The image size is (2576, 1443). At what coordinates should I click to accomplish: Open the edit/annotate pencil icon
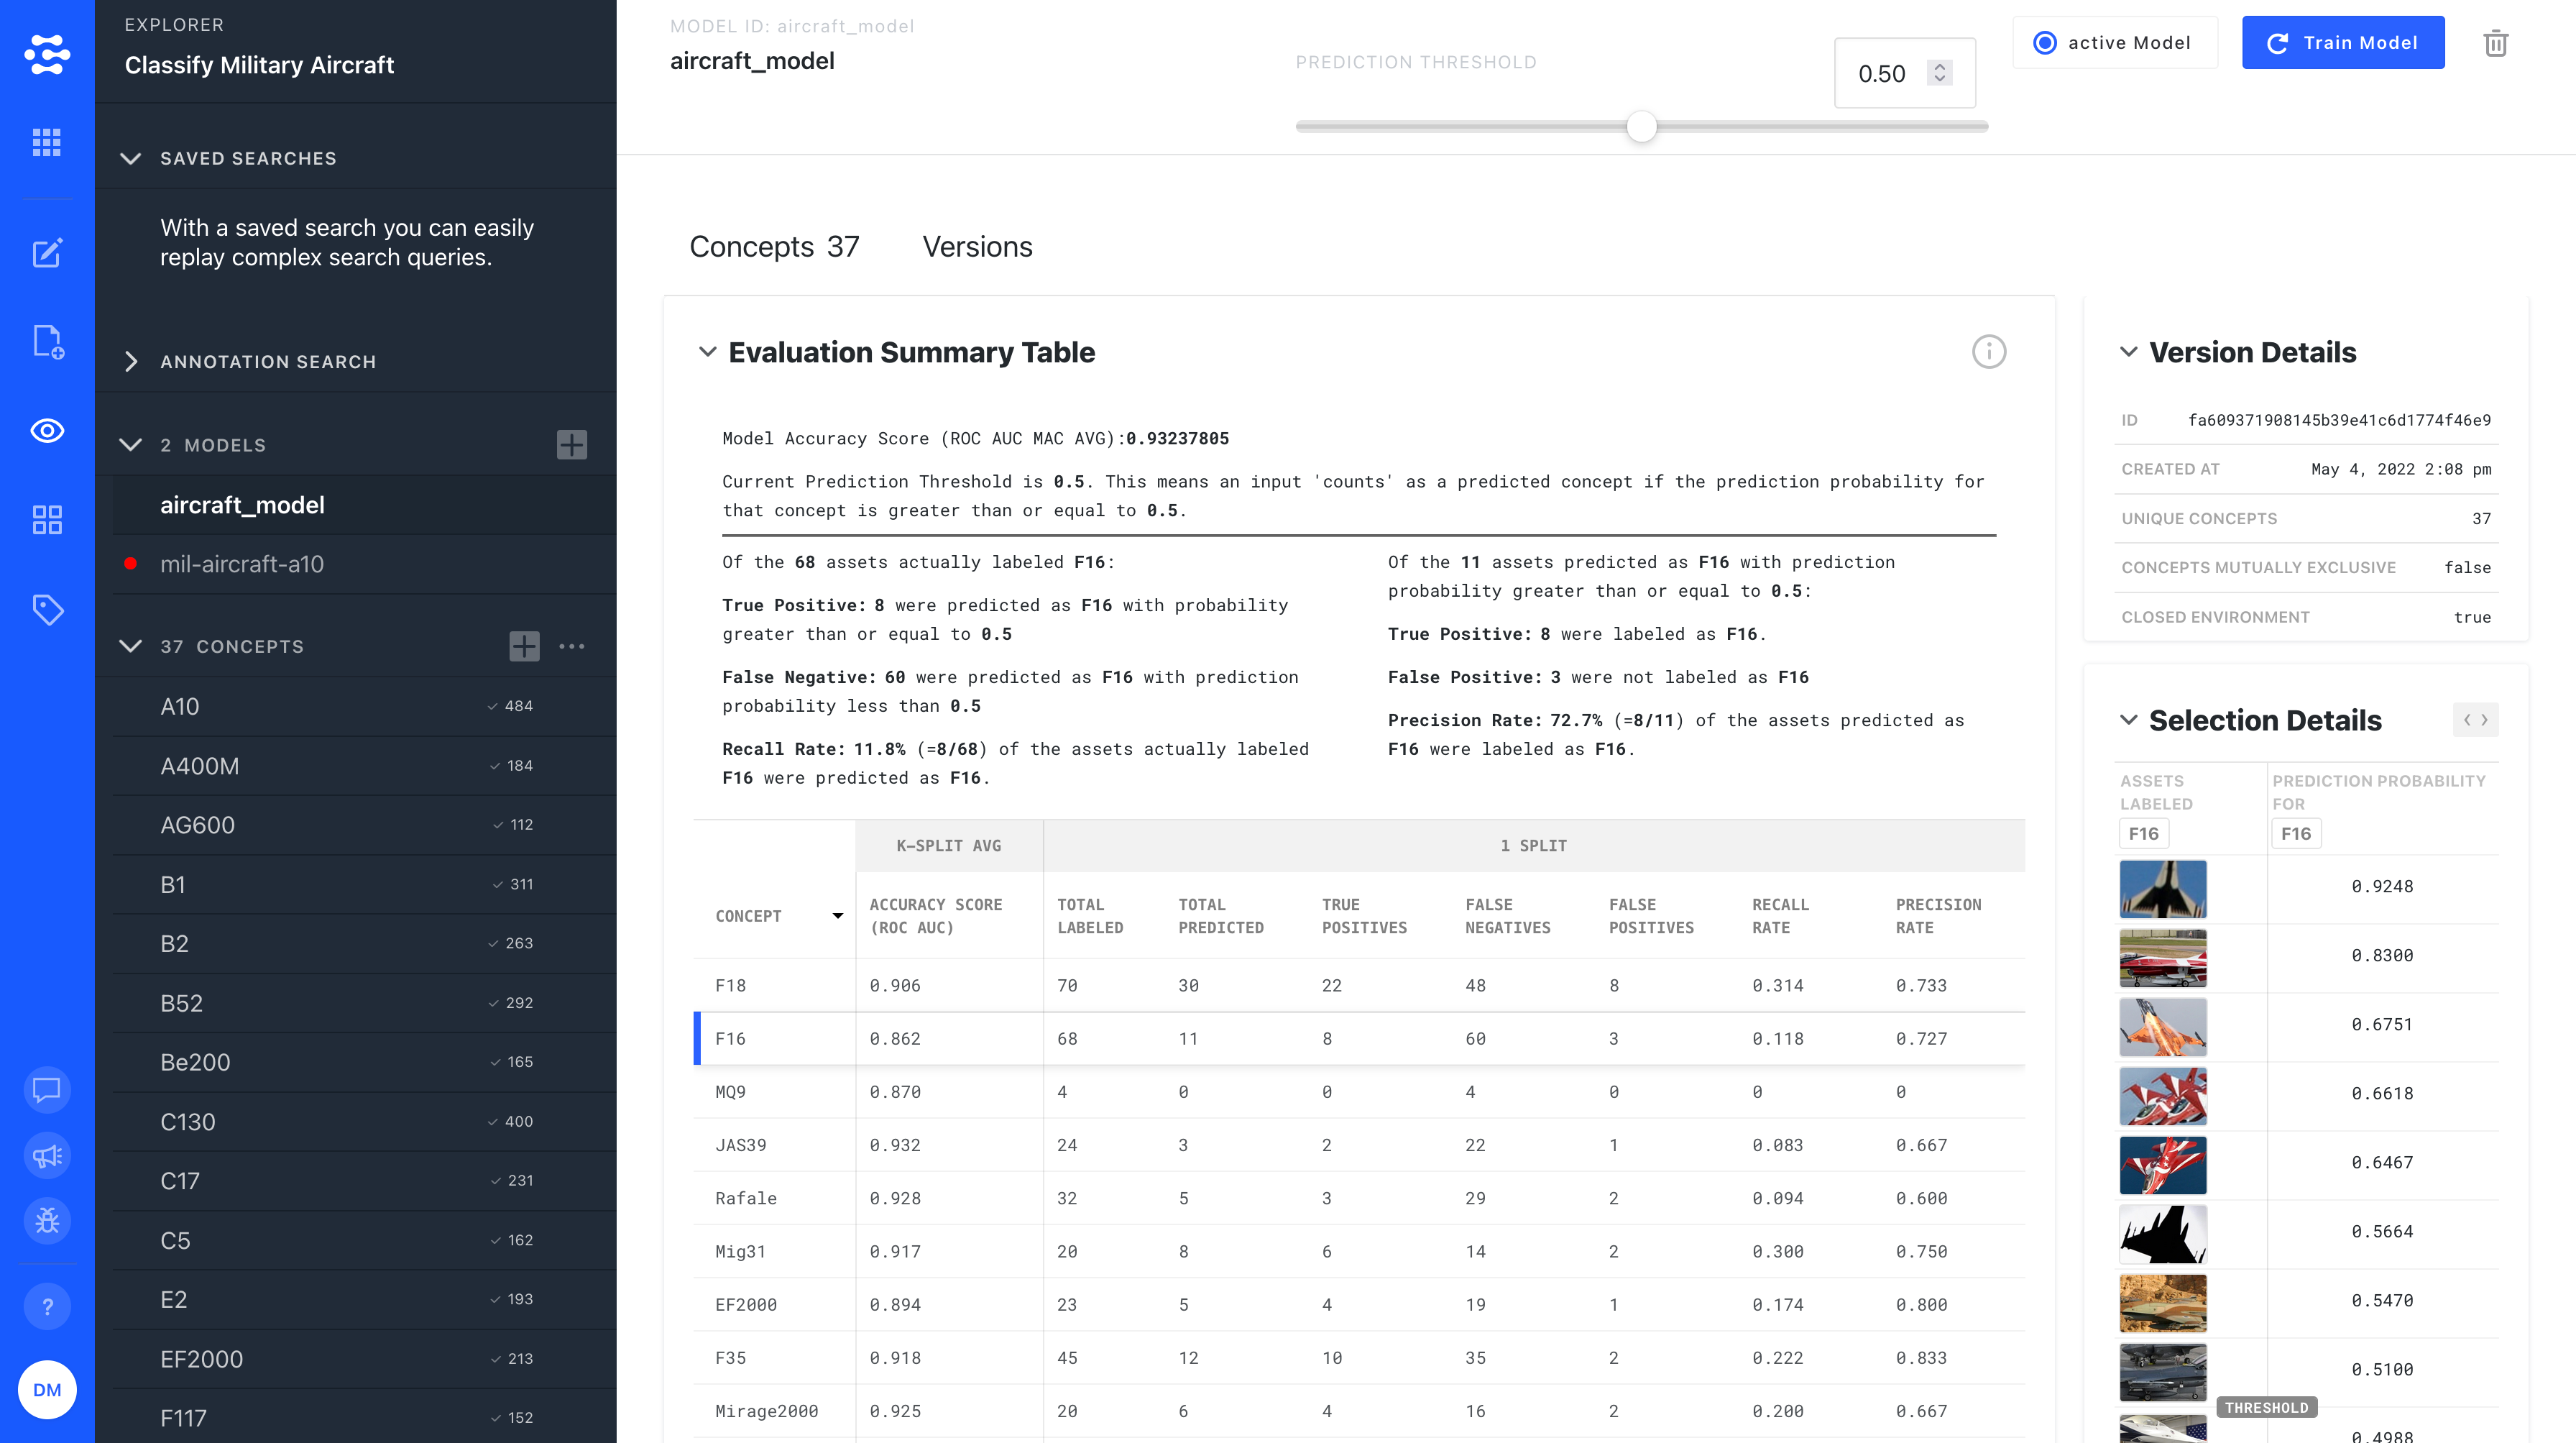click(x=47, y=253)
